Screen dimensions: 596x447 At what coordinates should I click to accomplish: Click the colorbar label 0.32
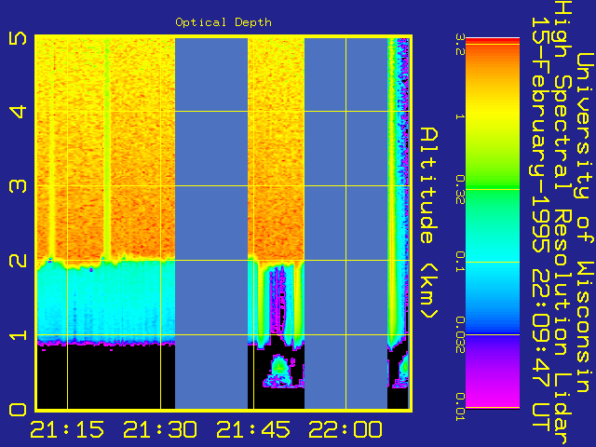pyautogui.click(x=460, y=190)
